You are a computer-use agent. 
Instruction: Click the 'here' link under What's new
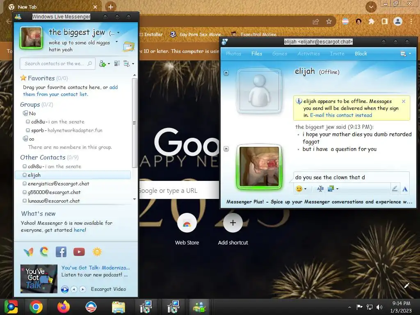(x=79, y=230)
